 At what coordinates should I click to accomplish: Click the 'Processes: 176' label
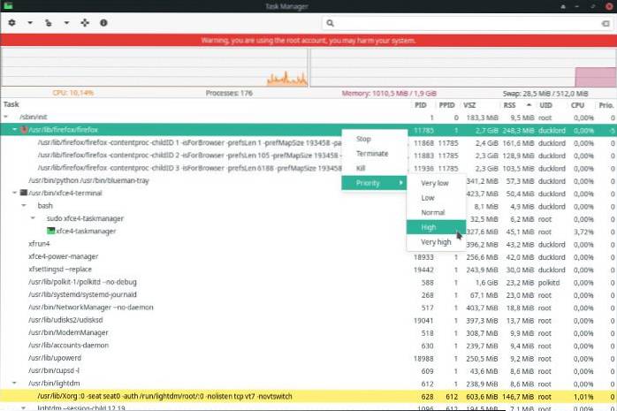click(229, 93)
